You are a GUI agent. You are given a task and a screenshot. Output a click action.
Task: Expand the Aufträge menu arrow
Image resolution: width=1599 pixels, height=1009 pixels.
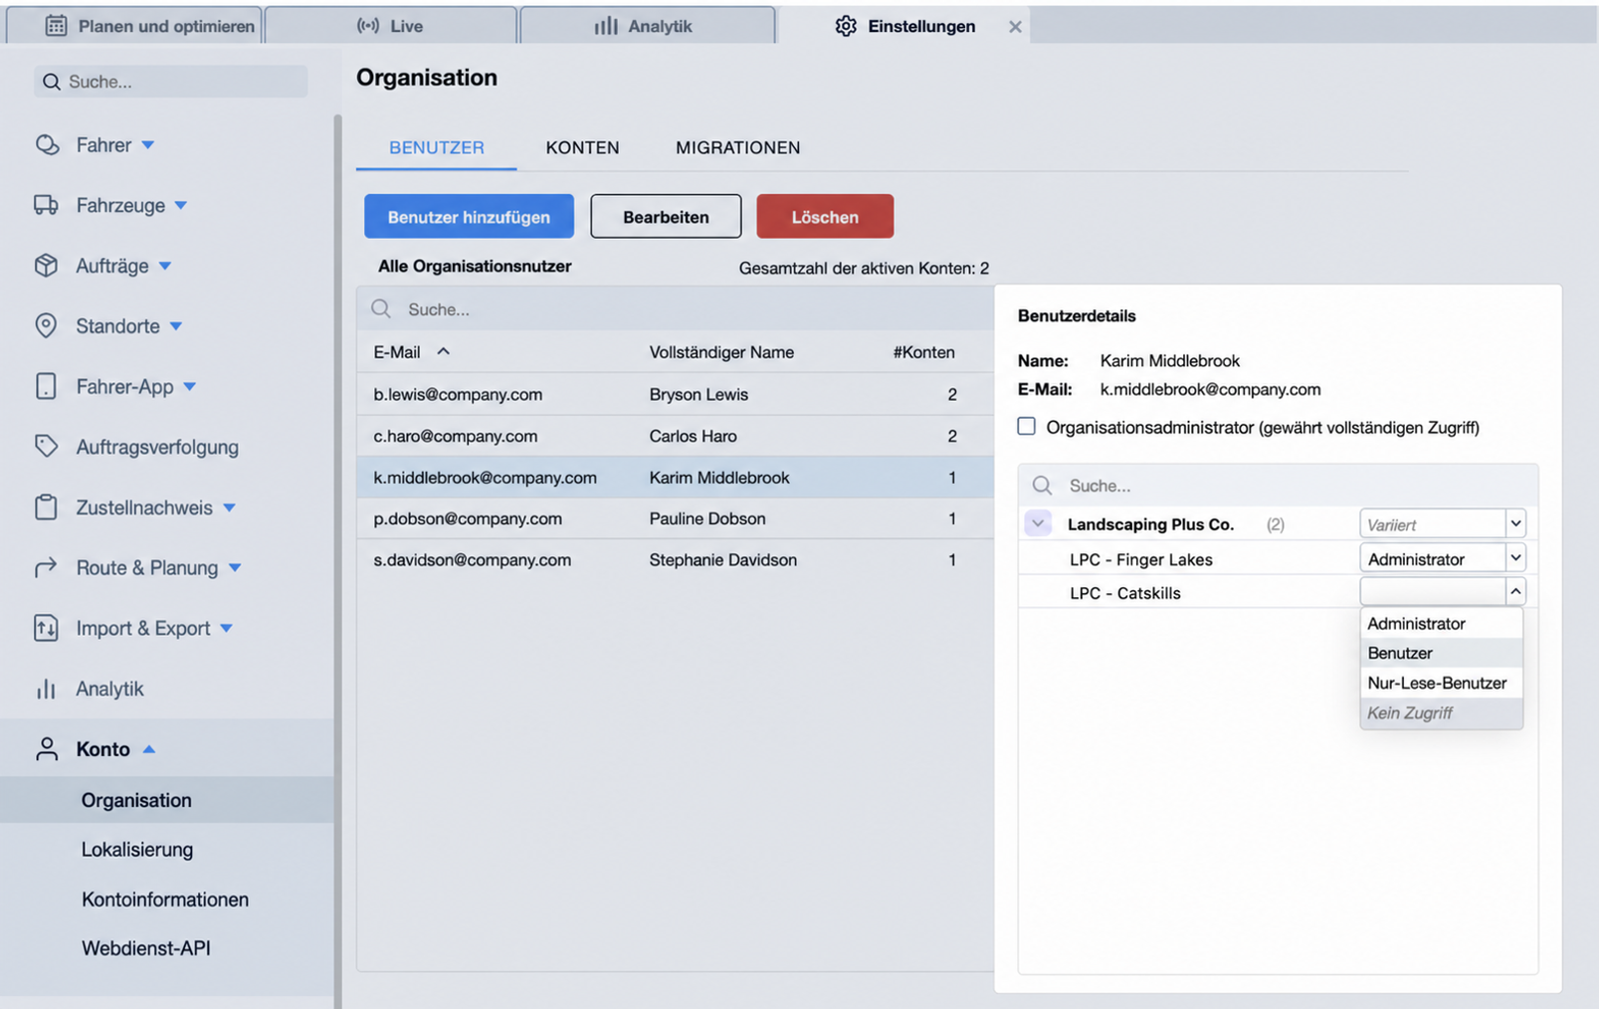(x=165, y=266)
